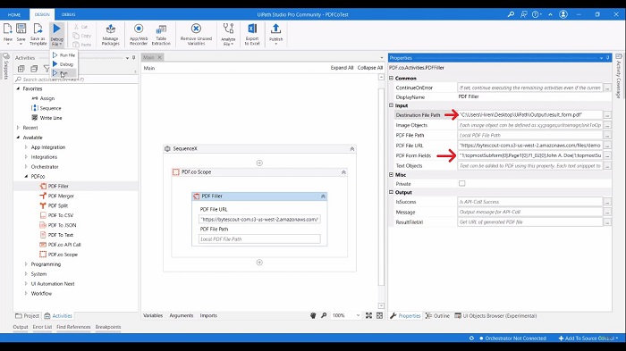
Task: Open the zoom 100% dropdown
Action: (358, 315)
